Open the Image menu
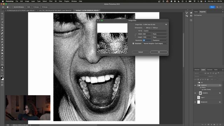 tap(27, 1)
